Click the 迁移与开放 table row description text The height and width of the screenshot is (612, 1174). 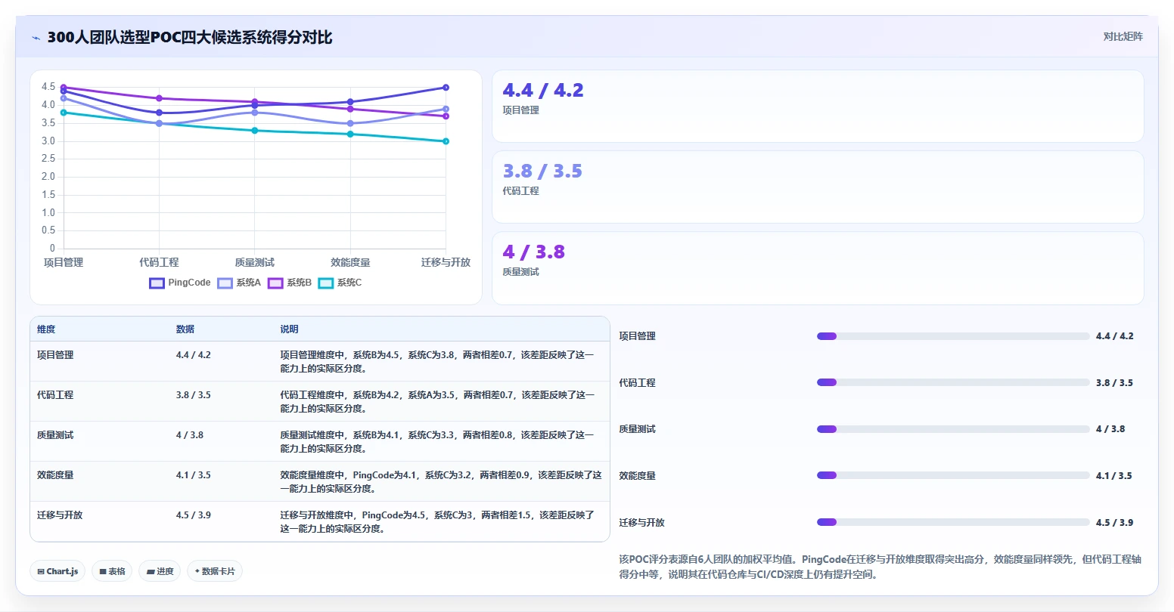437,522
